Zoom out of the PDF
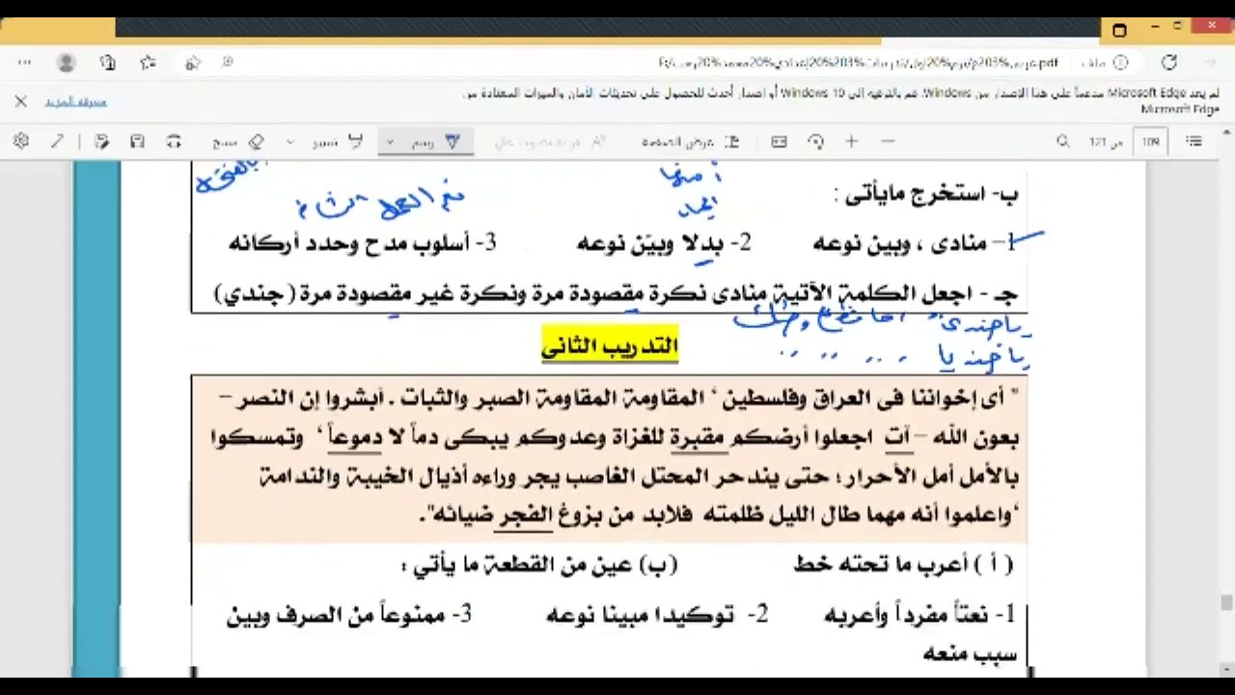The image size is (1235, 695). coord(888,142)
